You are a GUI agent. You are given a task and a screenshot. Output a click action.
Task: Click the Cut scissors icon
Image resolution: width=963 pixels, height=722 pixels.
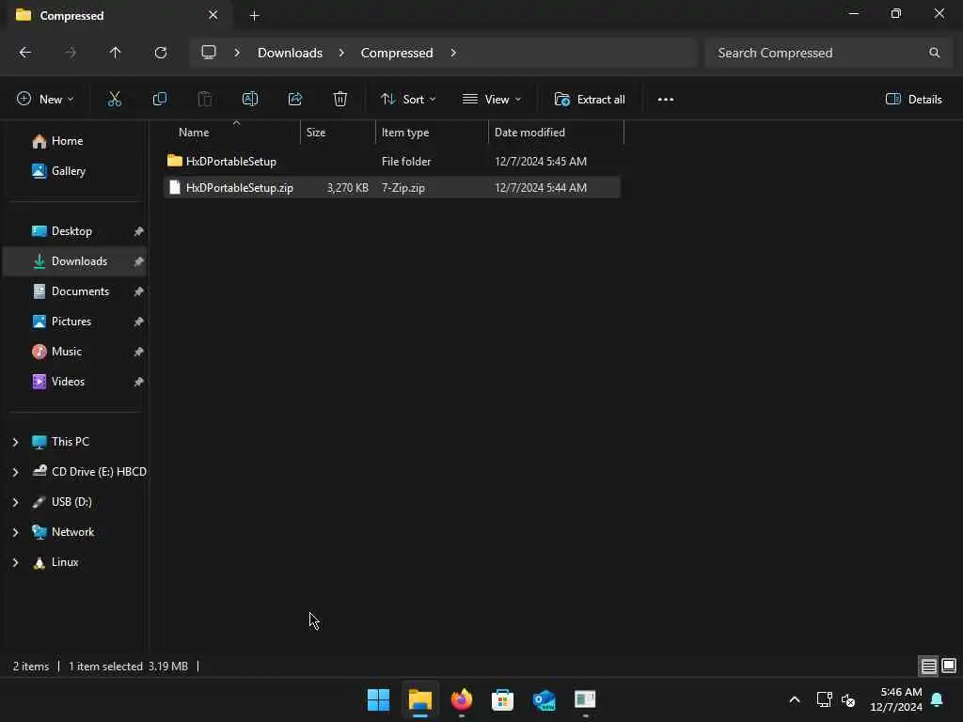(114, 99)
